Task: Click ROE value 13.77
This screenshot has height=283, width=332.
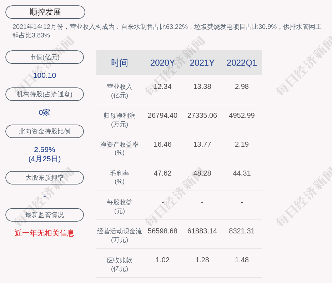Action: coord(202,145)
